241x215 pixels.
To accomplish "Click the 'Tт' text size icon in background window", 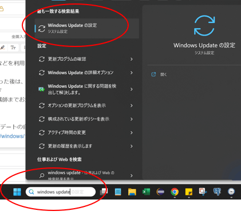I will coord(13,48).
